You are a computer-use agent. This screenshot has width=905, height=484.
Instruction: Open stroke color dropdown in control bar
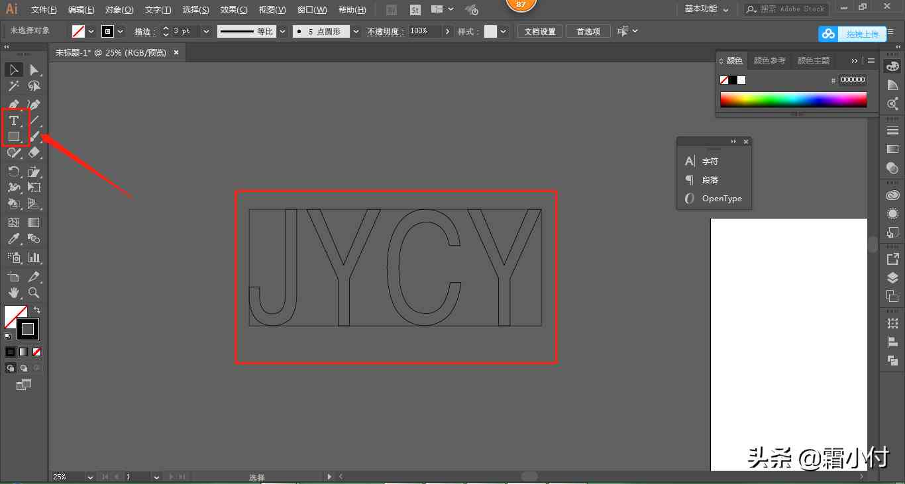pos(121,31)
